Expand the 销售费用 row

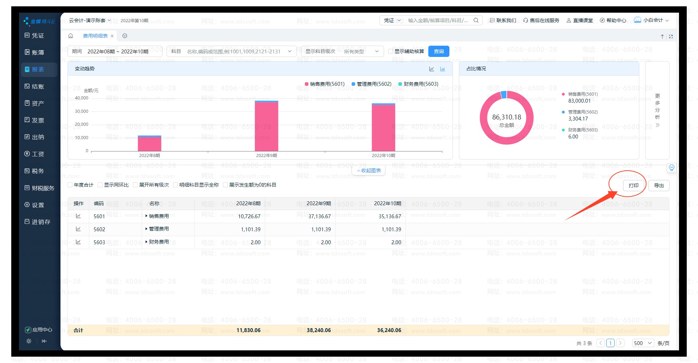tap(146, 216)
